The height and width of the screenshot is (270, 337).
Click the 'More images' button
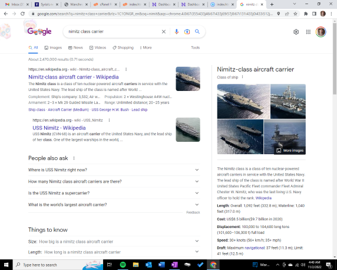(x=290, y=151)
